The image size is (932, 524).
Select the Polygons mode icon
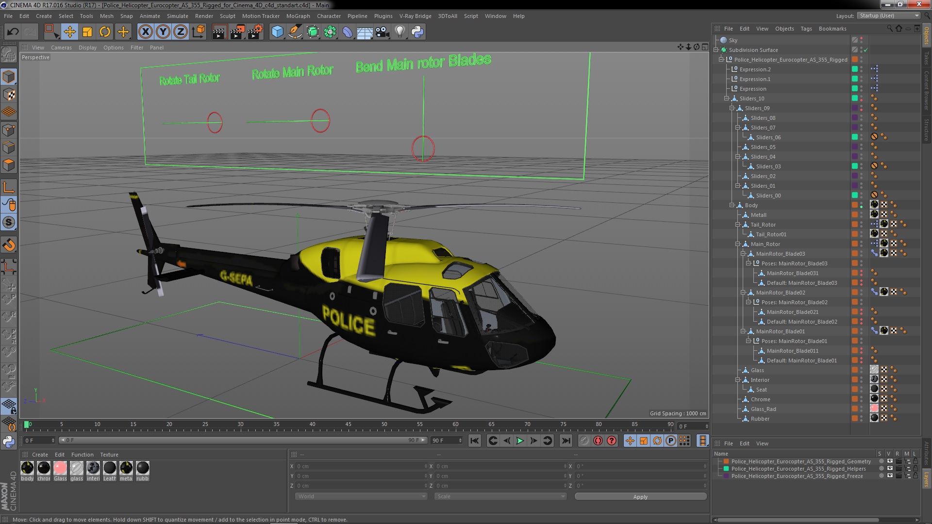coord(9,165)
